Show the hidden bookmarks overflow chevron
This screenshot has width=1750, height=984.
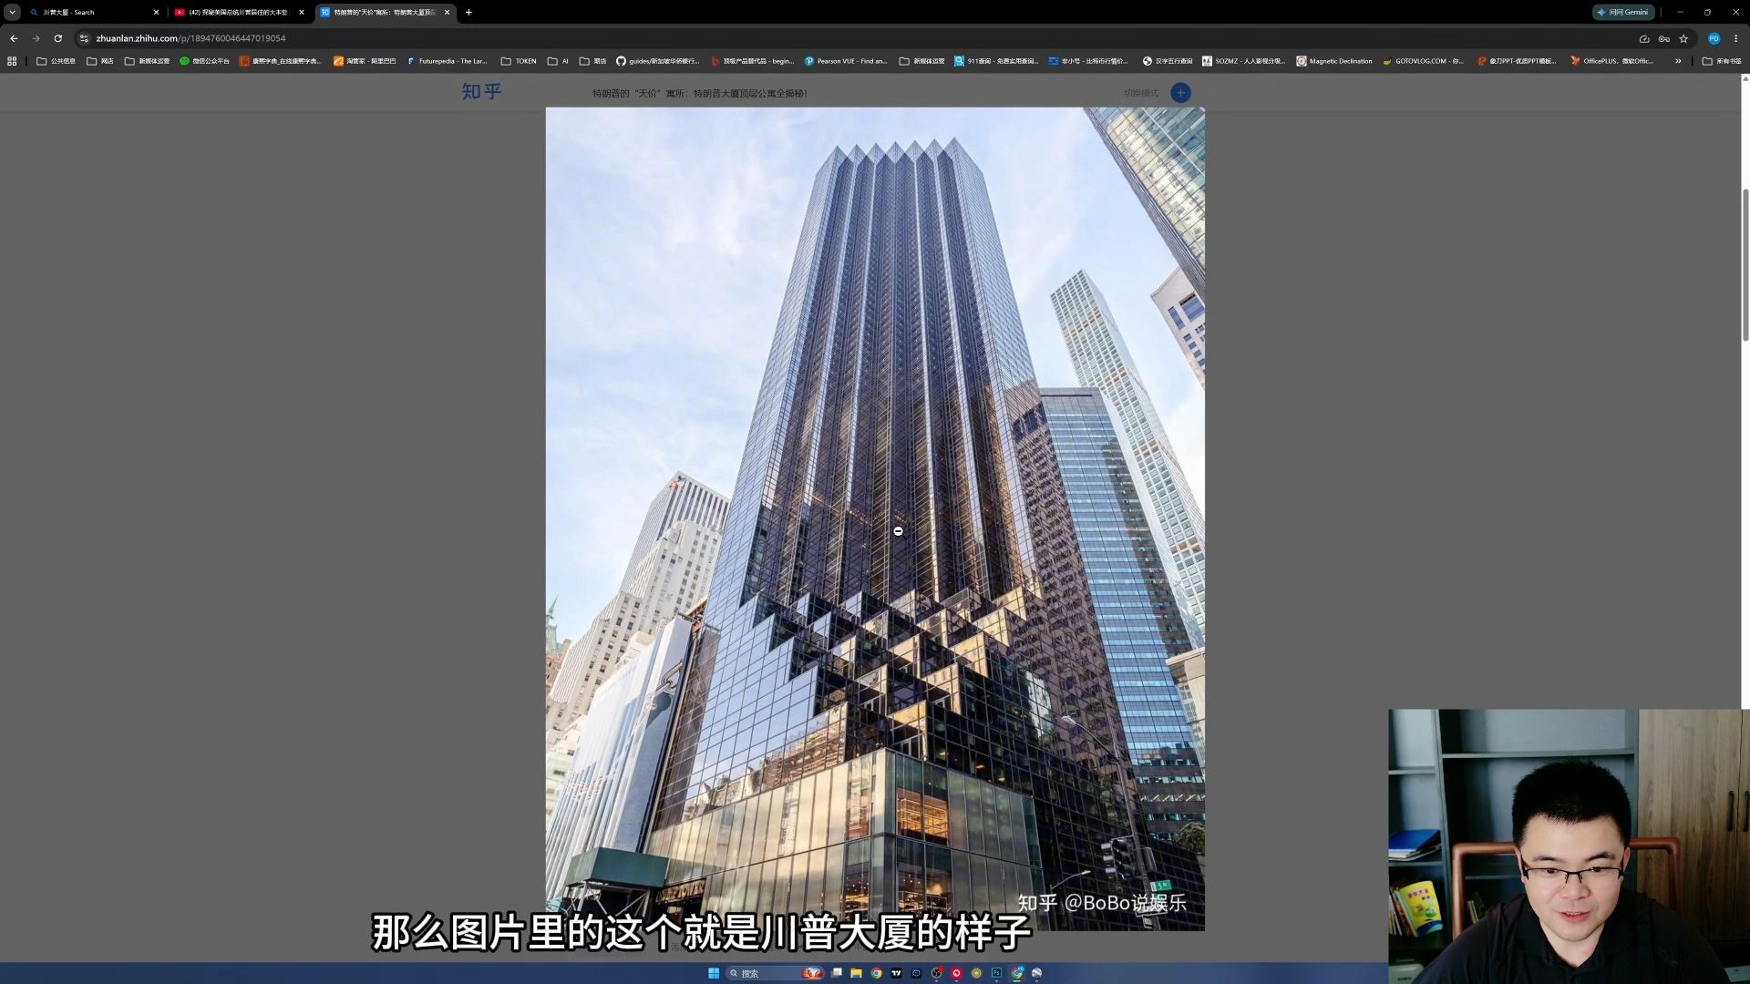pyautogui.click(x=1678, y=61)
